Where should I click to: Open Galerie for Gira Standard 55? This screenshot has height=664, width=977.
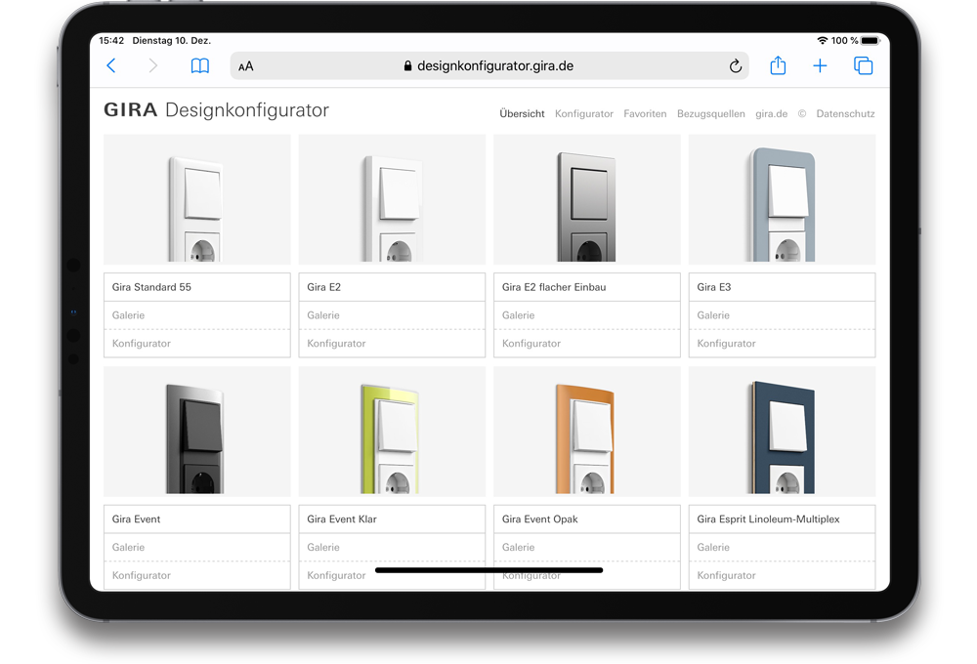(x=197, y=315)
